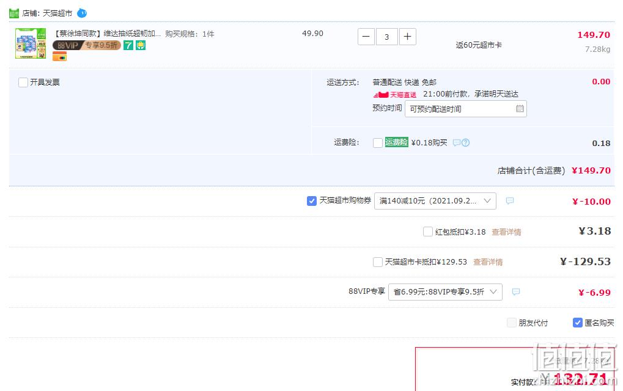The height and width of the screenshot is (391, 623).
Task: Click the weight value 7.28kg
Action: (597, 49)
